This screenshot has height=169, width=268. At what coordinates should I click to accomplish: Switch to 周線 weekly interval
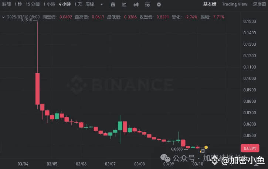[x=90, y=4]
